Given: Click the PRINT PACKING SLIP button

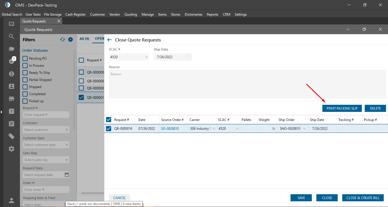Looking at the screenshot, I should 342,108.
